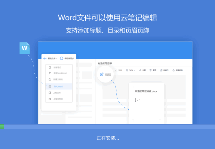Click the 阅读密码 lock icon
This screenshot has height=149, width=215.
(173, 70)
